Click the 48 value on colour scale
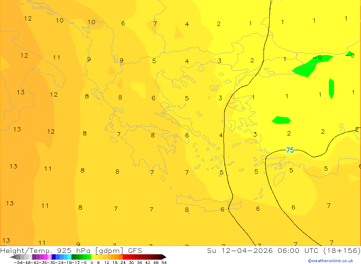 tap(156, 263)
